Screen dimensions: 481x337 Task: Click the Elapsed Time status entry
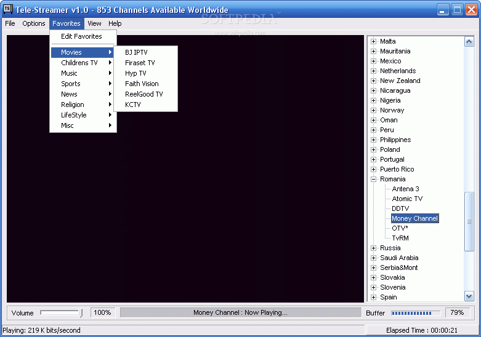pyautogui.click(x=422, y=330)
